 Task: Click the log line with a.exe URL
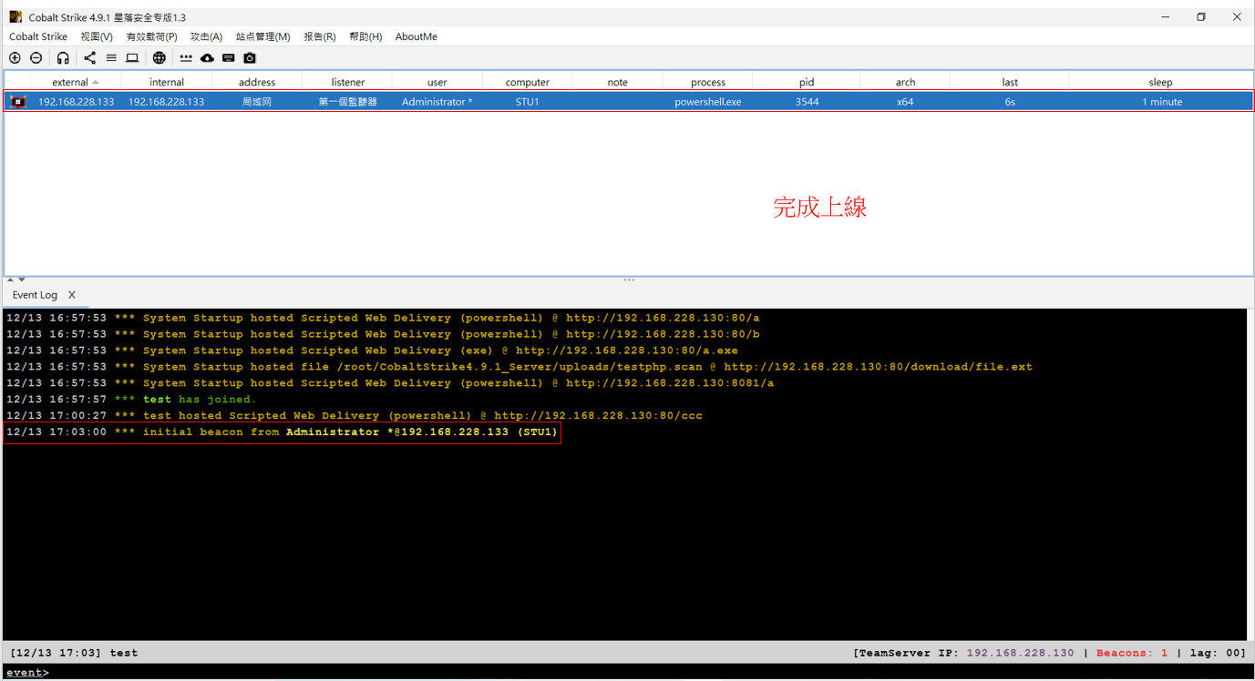(372, 351)
